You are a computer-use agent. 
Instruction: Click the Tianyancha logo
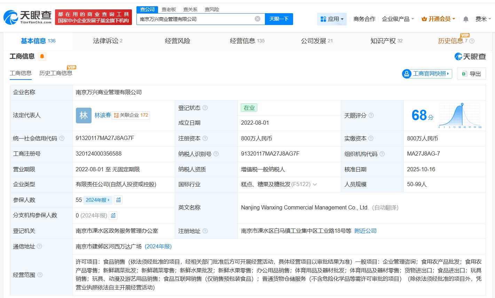[28, 17]
